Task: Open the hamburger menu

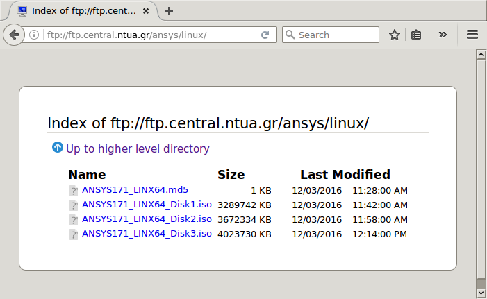Action: click(x=472, y=35)
